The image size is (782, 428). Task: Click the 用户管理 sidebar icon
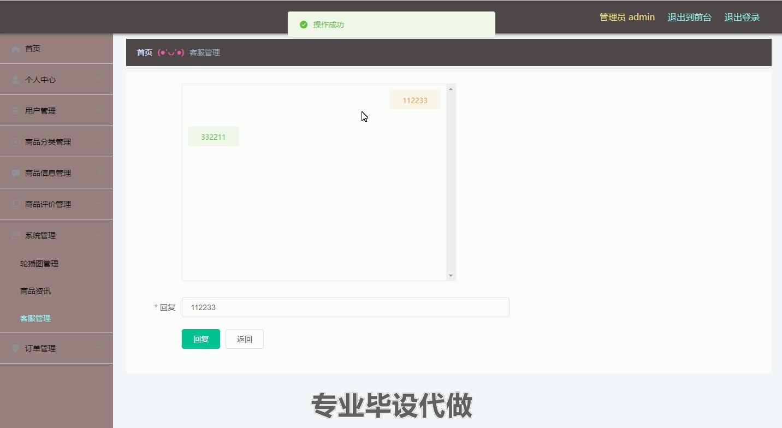pyautogui.click(x=16, y=111)
